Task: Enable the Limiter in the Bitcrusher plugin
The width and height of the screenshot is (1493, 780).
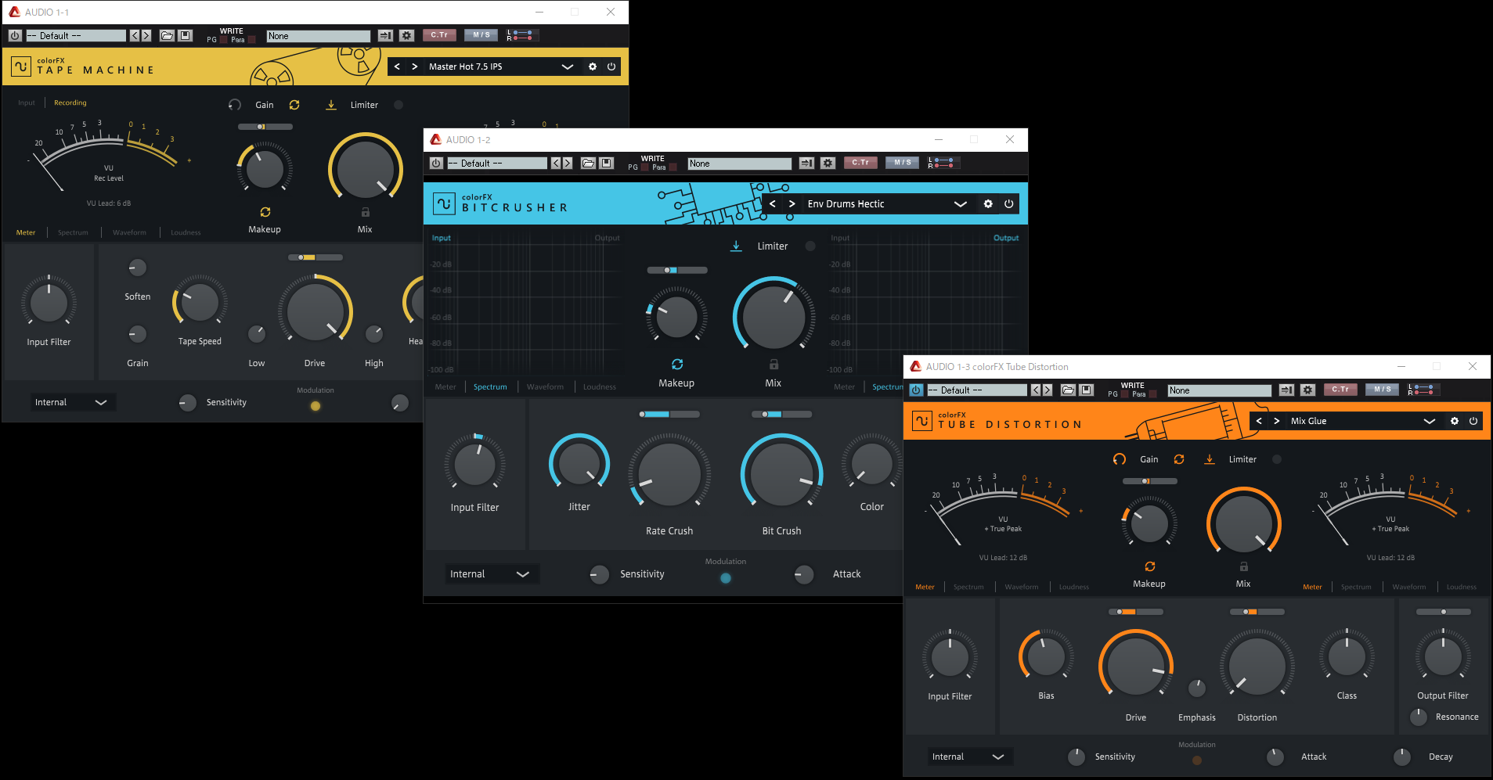Action: pos(810,246)
